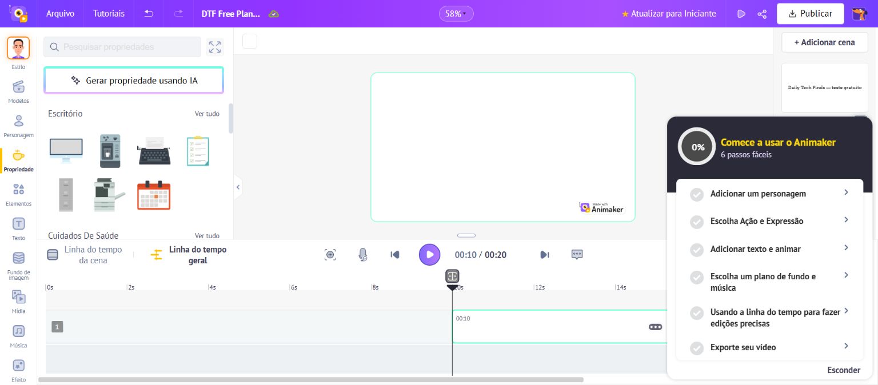
Task: Open the share icon
Action: 762,14
